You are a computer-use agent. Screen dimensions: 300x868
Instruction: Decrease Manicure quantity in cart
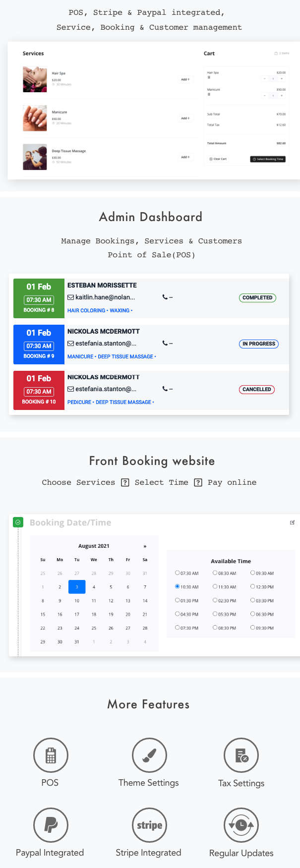(x=264, y=96)
